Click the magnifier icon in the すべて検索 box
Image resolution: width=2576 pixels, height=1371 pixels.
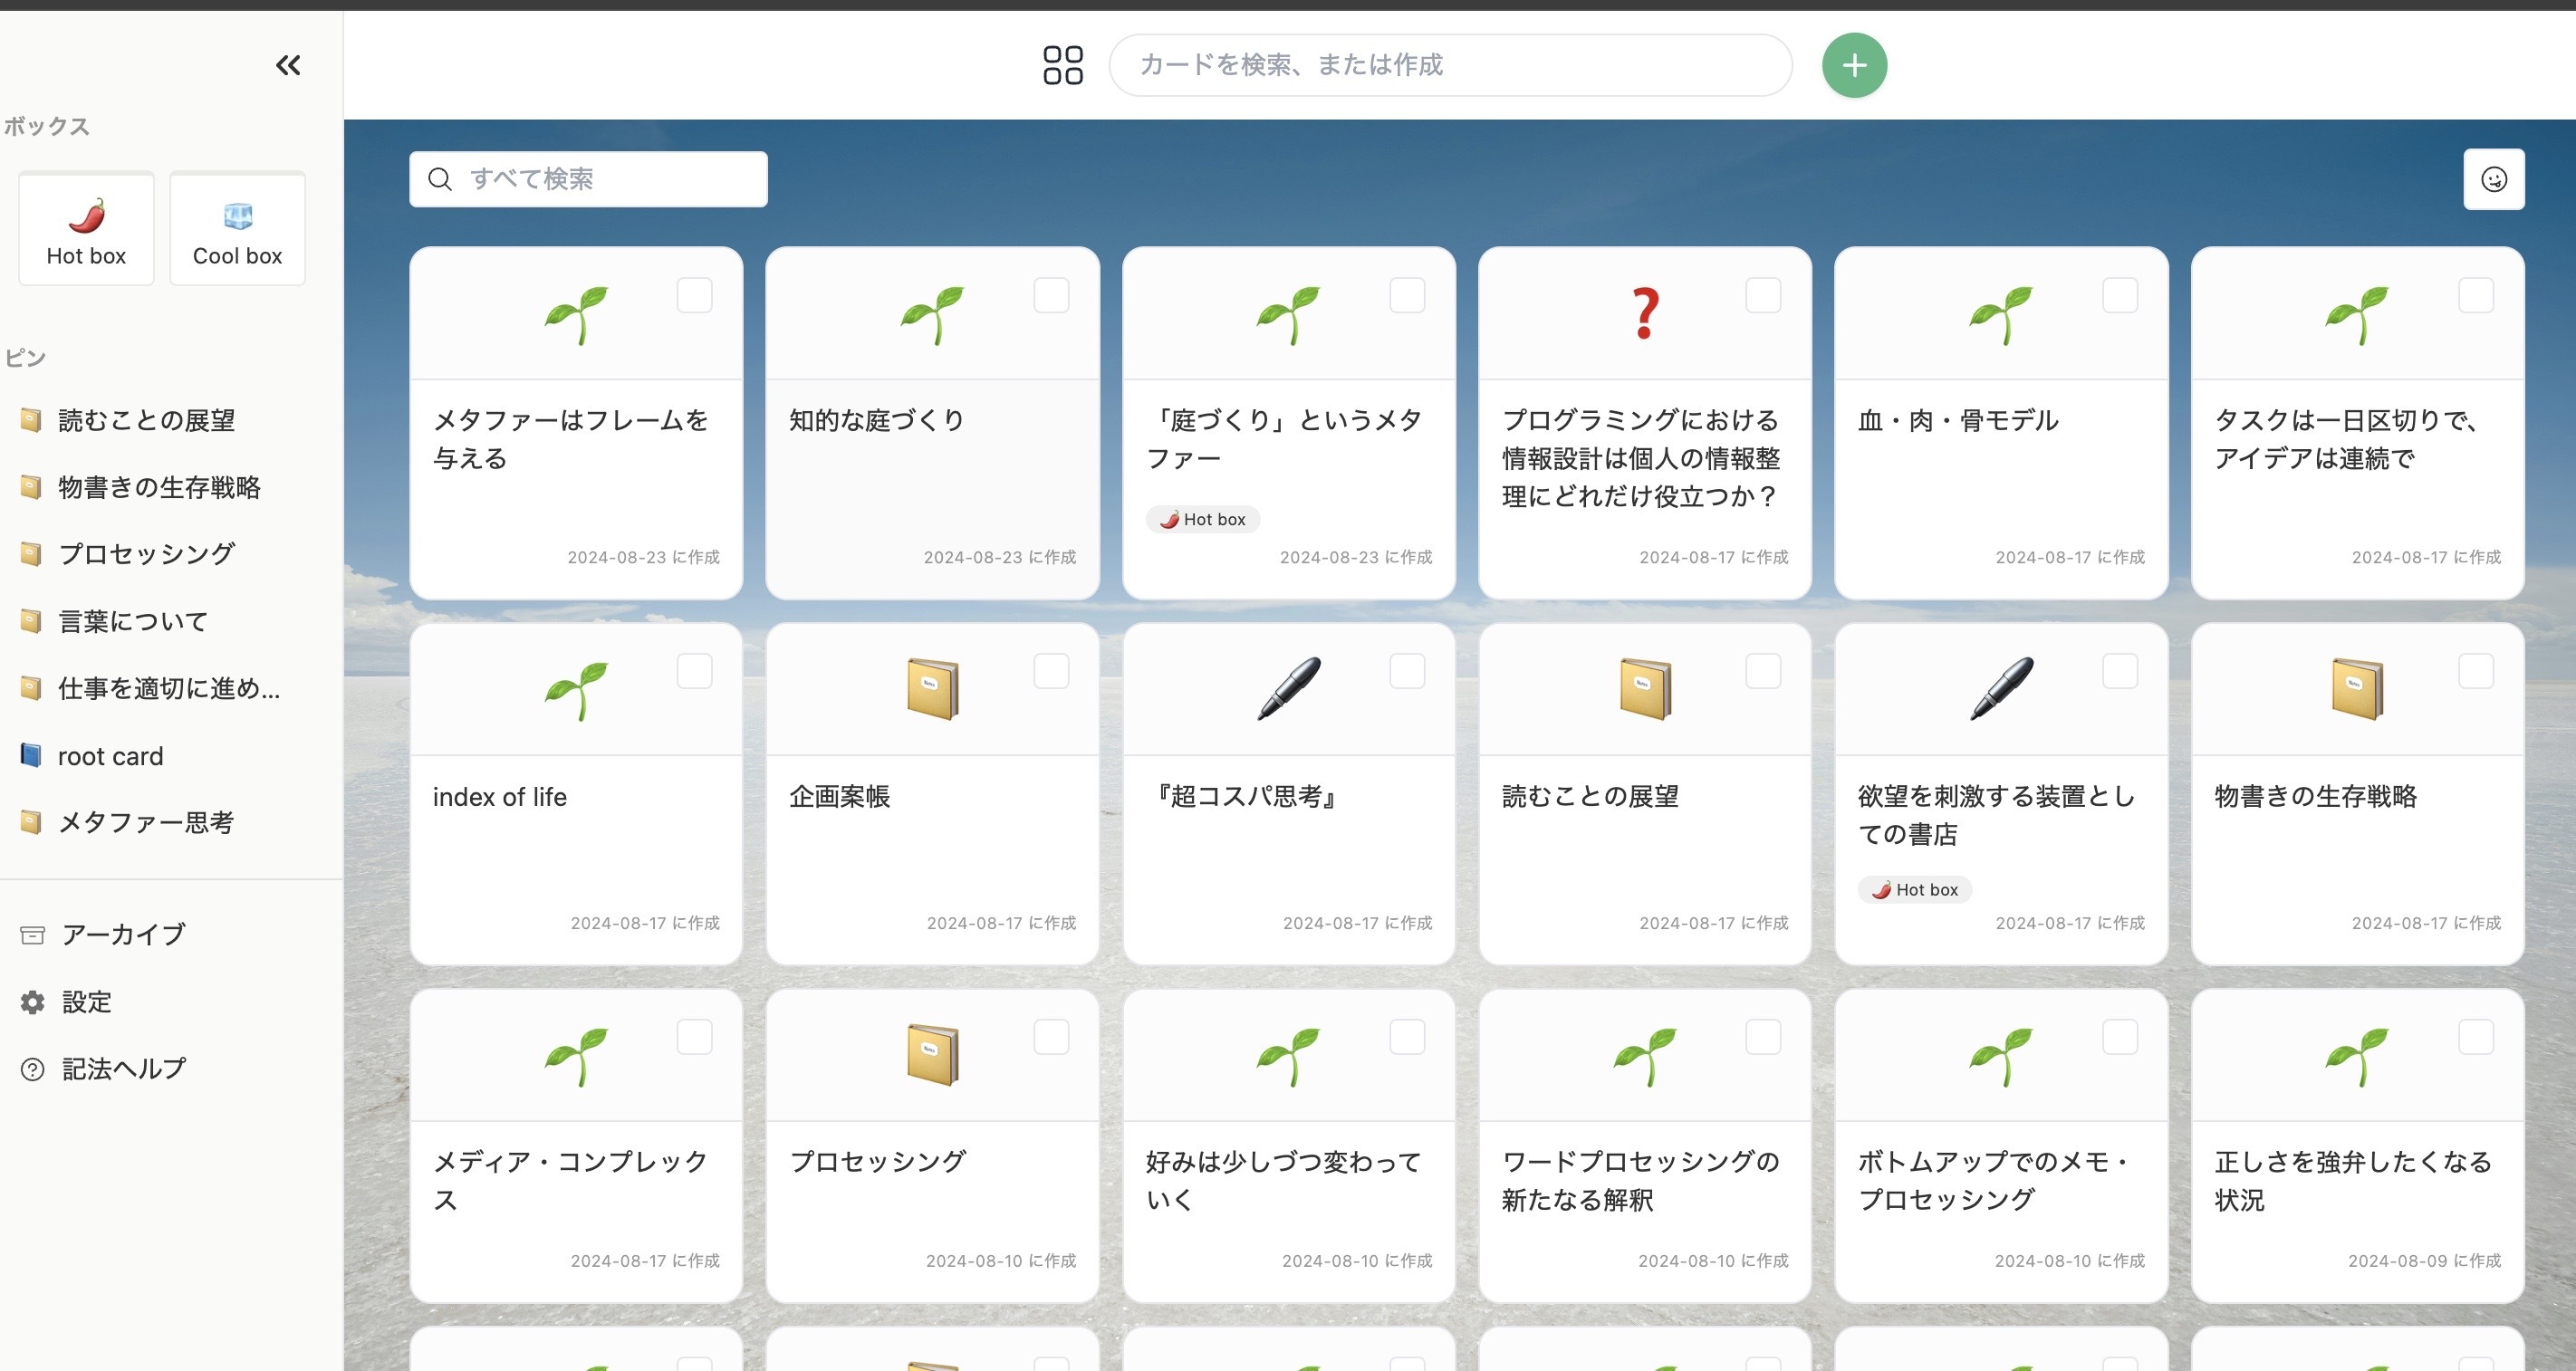tap(440, 179)
